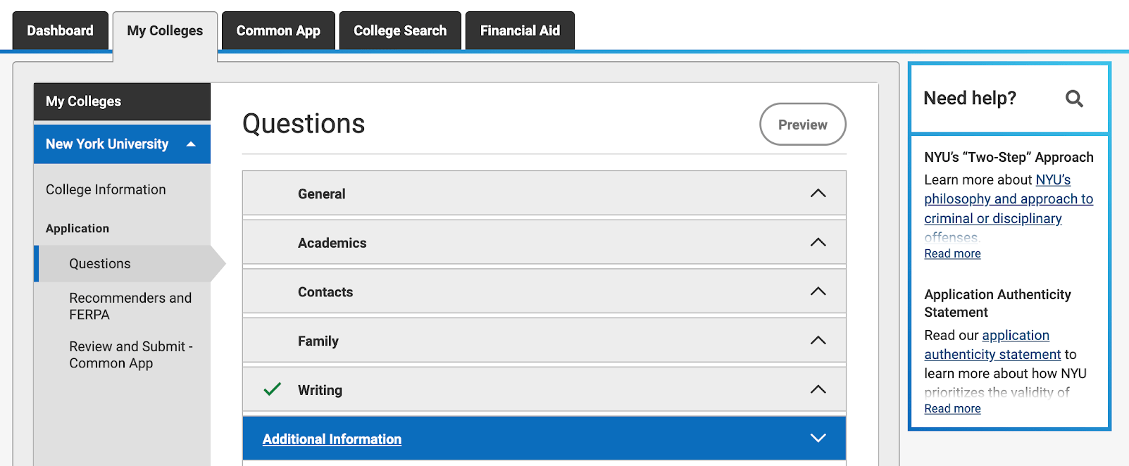Collapse New York University with the arrow icon

(190, 144)
